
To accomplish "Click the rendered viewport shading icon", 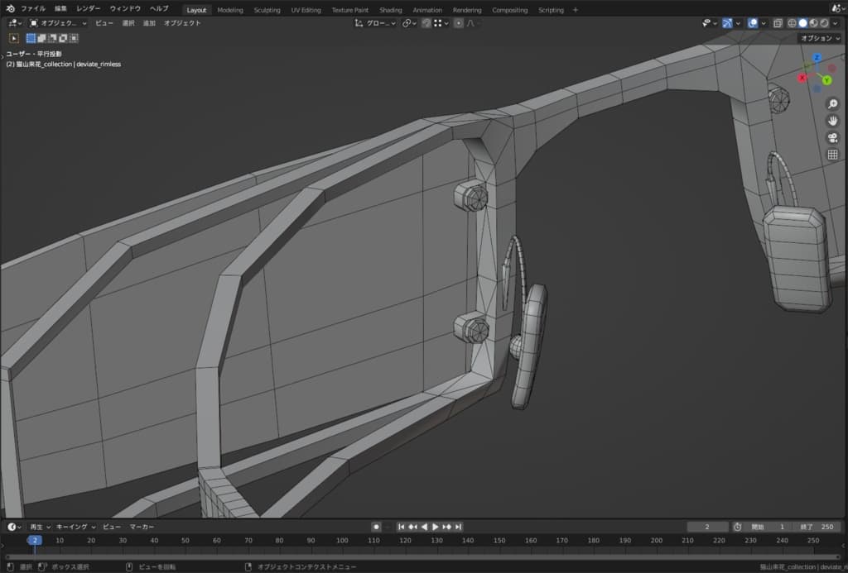I will click(x=824, y=23).
